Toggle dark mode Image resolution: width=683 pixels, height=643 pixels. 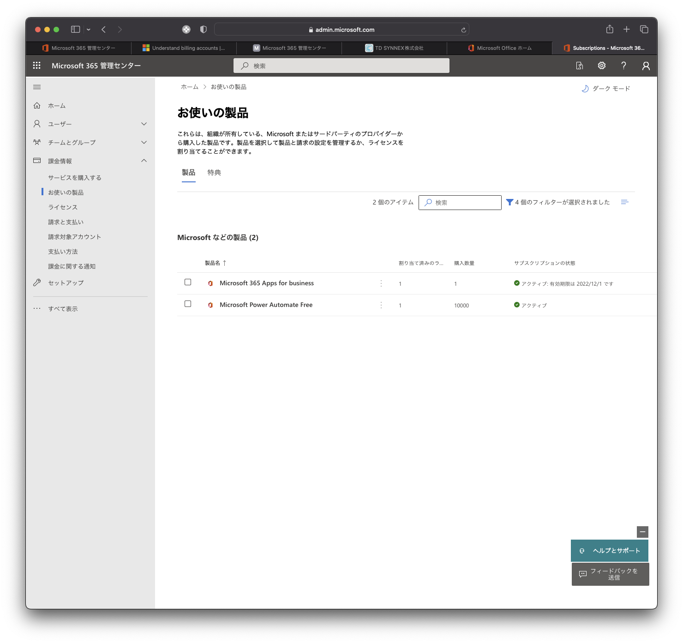[x=606, y=89]
